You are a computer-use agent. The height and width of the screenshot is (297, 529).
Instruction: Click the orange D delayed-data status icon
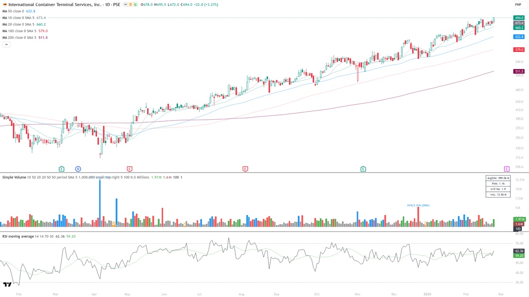tap(130, 4)
